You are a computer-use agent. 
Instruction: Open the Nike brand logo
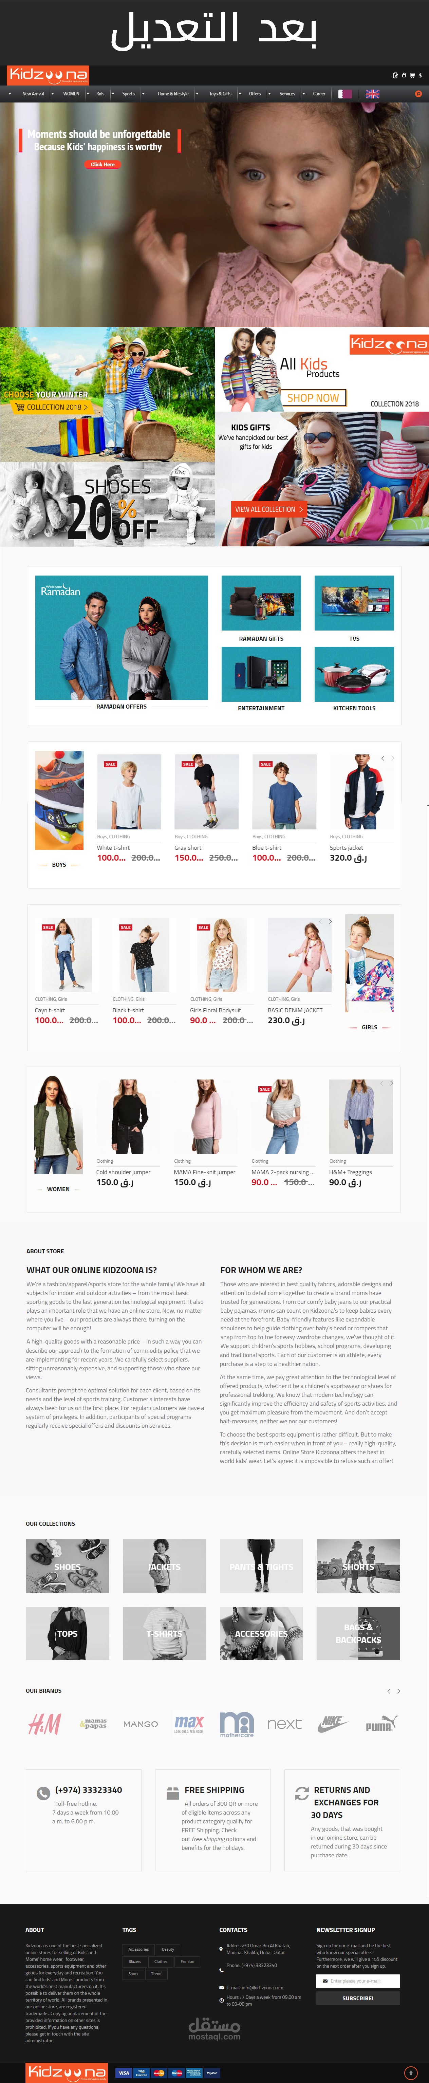332,1724
